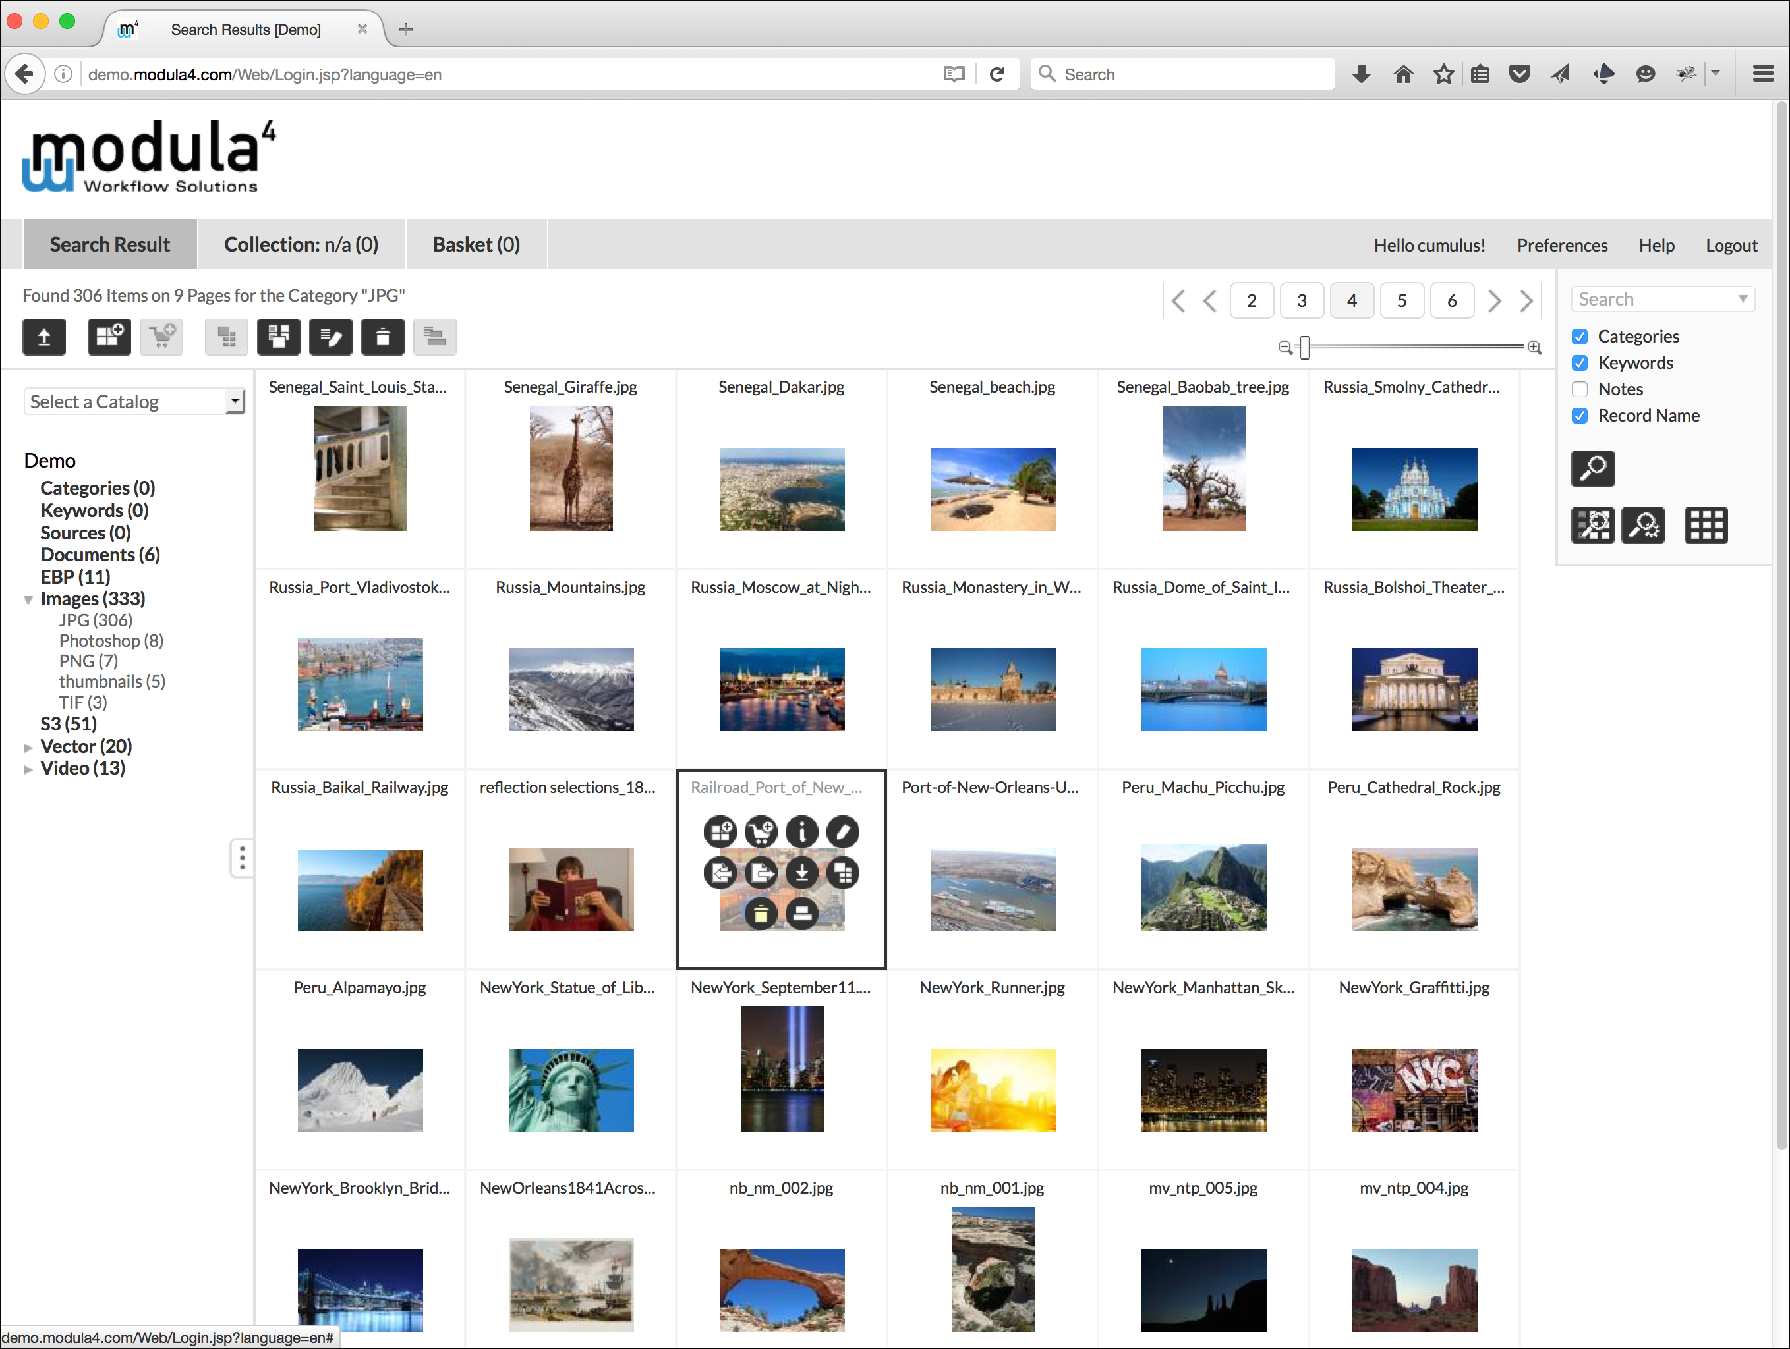Open the quick Search field dropdown arrow

click(1743, 299)
